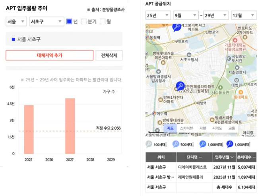This screenshot has width=260, height=196.
Task: Open the 서울 city dropdown
Action: point(16,21)
